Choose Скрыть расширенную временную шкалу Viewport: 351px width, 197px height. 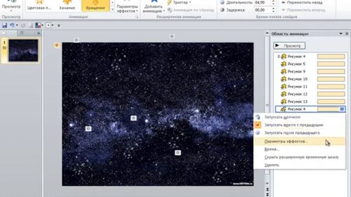pos(300,157)
